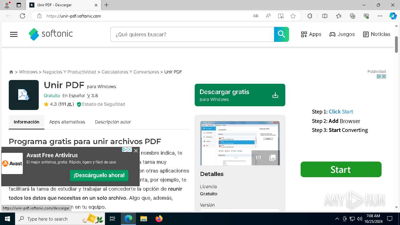The width and height of the screenshot is (400, 225).
Task: Close the right-side Publicidad ad
Action: coord(384,76)
